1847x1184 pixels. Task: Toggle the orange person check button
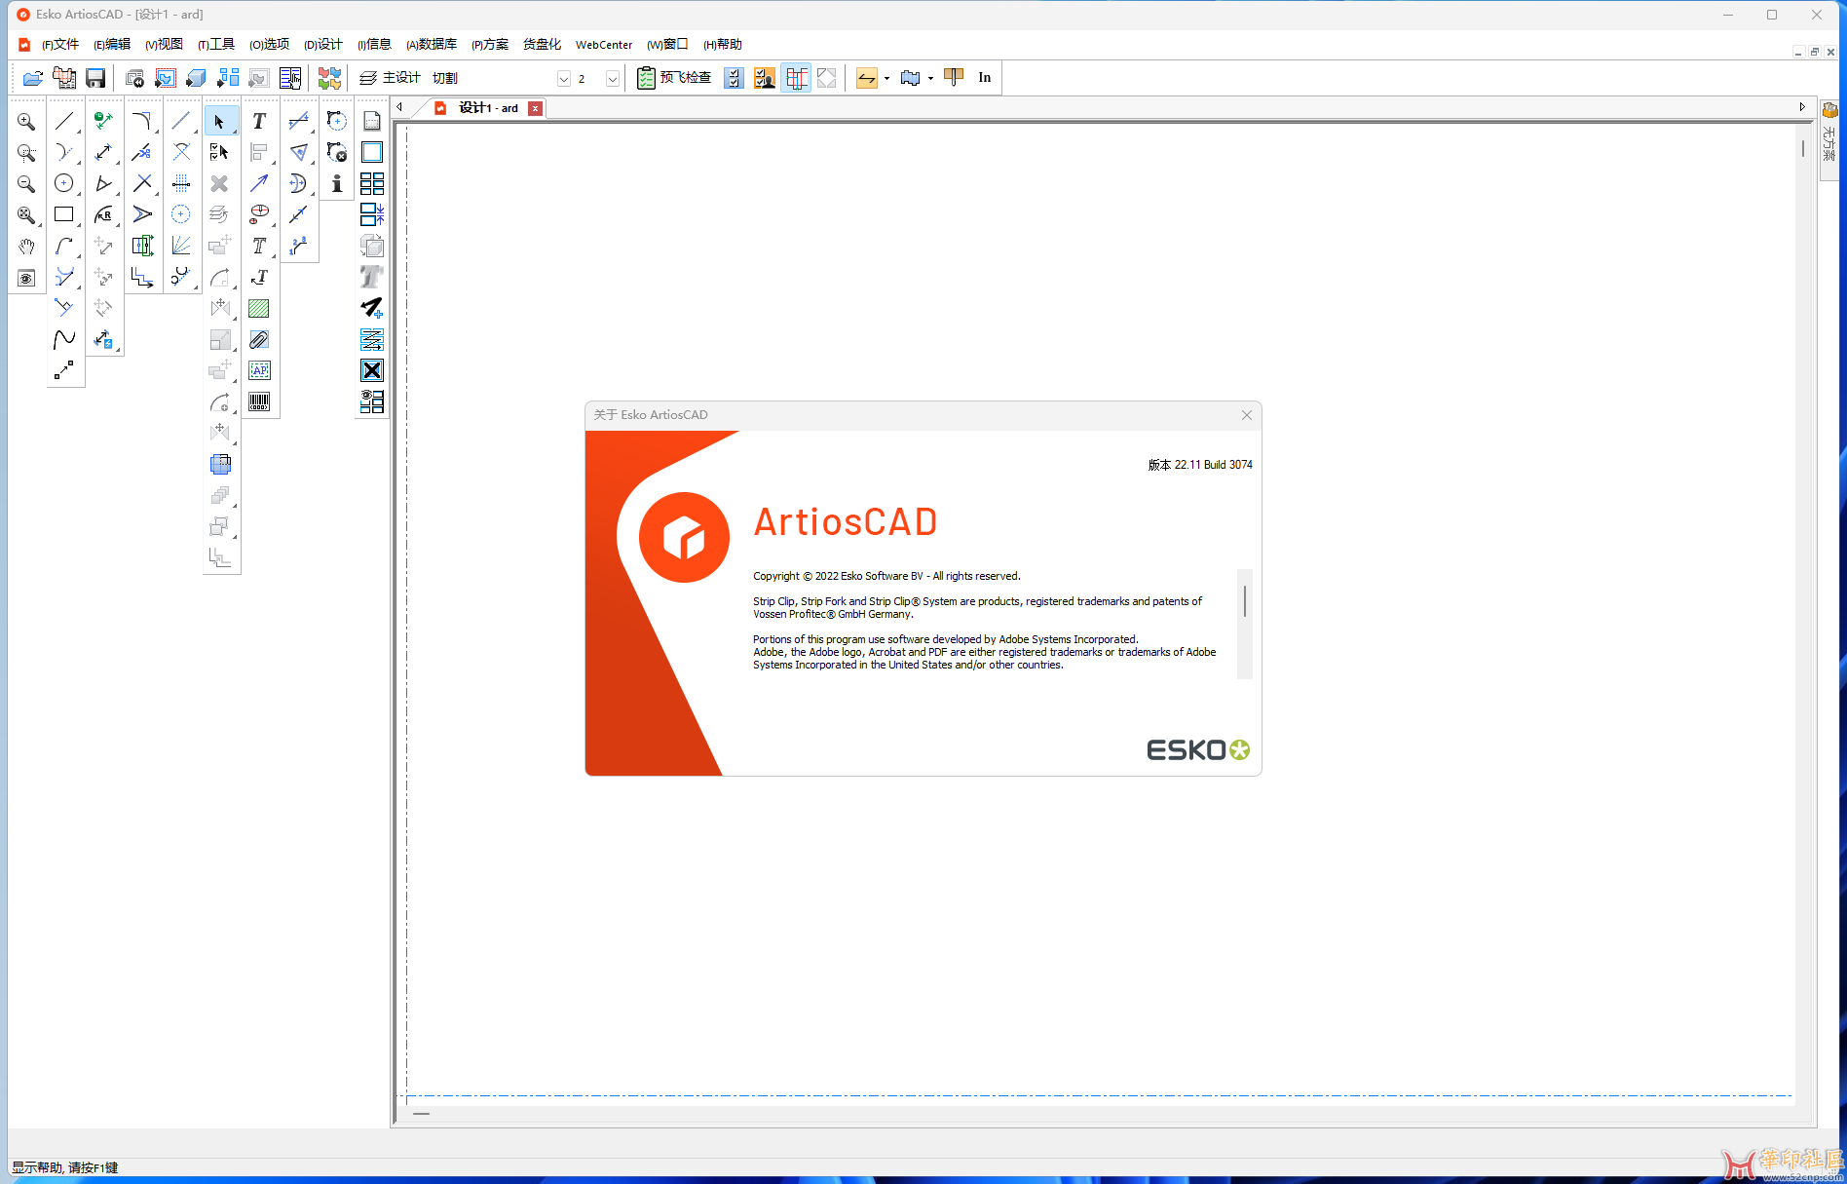tap(765, 78)
